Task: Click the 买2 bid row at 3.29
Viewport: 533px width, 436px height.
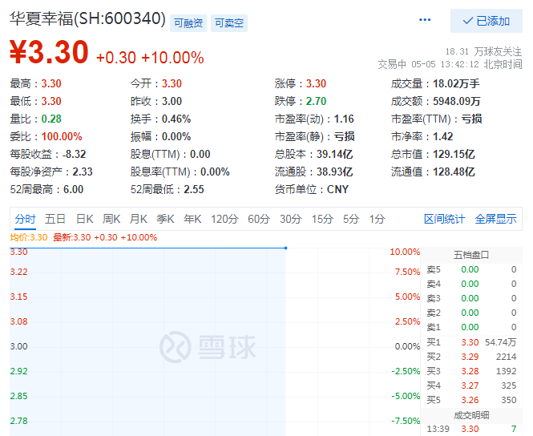Action: 471,357
